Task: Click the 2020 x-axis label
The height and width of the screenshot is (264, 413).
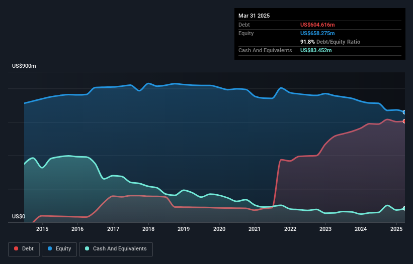Action: (x=219, y=229)
